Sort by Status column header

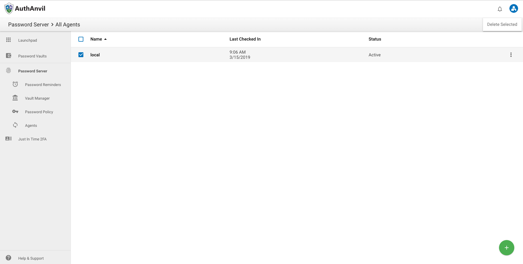[x=375, y=39]
